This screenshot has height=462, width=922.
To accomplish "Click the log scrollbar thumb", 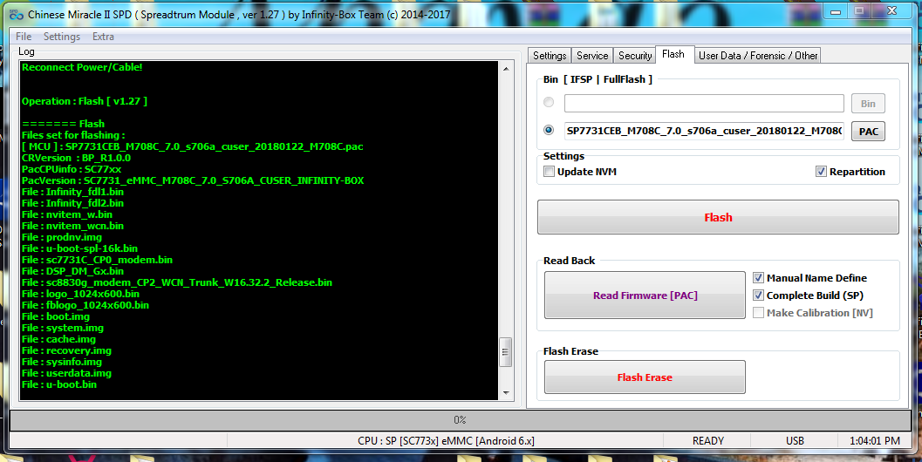I will click(506, 352).
